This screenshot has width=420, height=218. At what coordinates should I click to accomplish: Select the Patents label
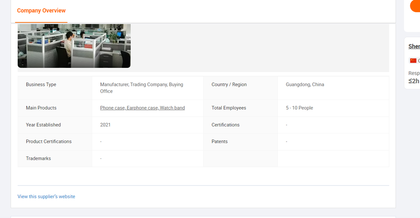pos(220,142)
